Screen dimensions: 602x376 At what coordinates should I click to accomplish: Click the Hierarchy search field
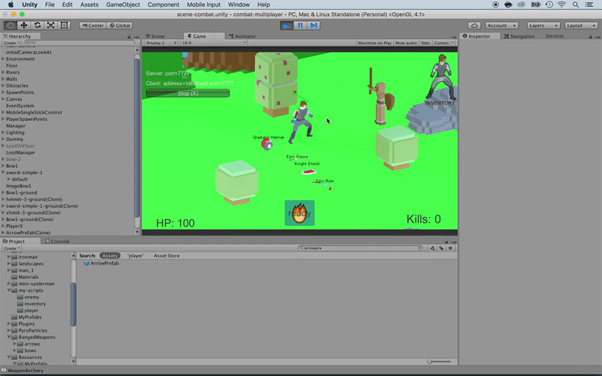point(79,42)
